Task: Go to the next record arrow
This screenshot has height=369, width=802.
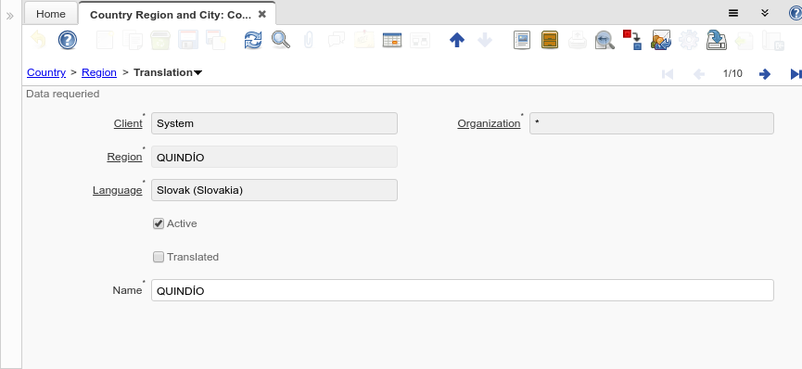Action: [x=765, y=73]
